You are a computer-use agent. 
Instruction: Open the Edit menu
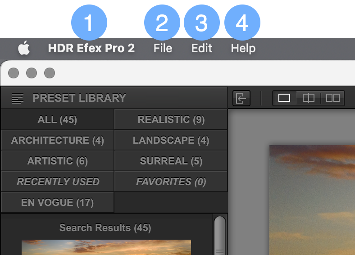202,48
